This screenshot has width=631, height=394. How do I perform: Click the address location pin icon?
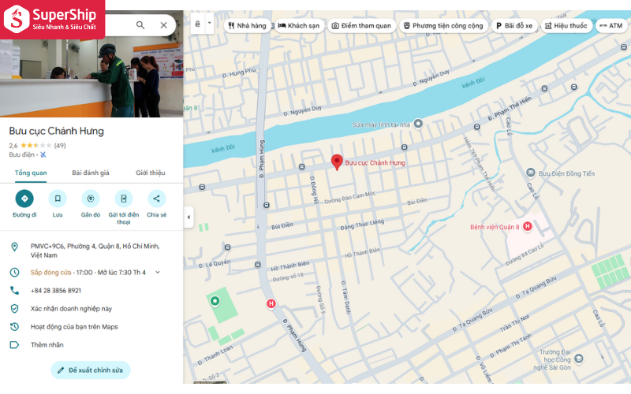point(14,247)
